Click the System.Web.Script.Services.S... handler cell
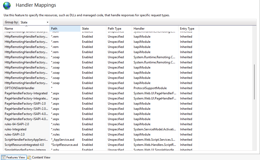The width and height of the screenshot is (260, 160). coord(154,139)
